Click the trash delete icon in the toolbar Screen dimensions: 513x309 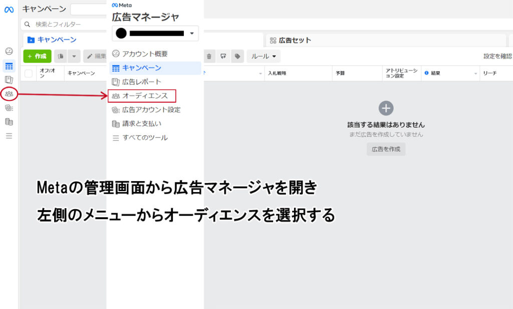209,56
